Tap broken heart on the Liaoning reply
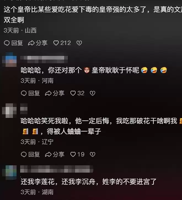The height and width of the screenshot is (200, 182). 92,154
